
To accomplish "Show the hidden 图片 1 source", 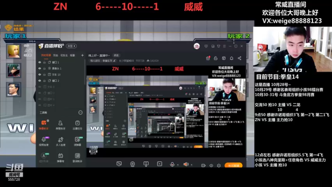I will 39,99.
